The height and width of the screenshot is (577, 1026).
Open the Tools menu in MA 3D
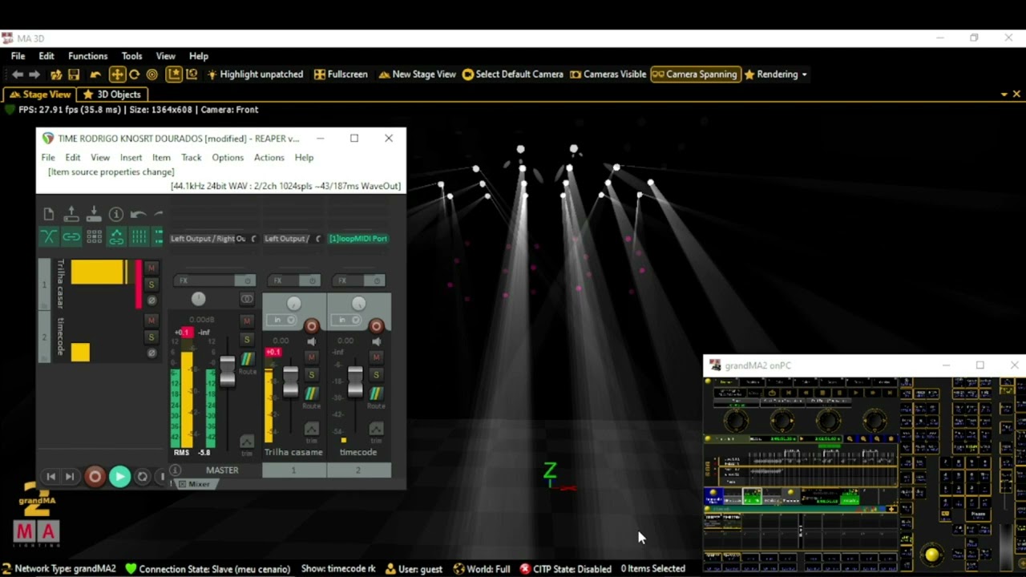click(131, 56)
